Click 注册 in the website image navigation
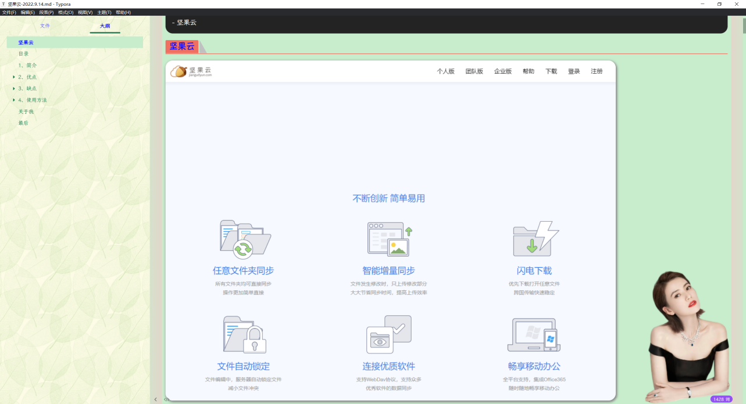The image size is (746, 404). click(597, 71)
